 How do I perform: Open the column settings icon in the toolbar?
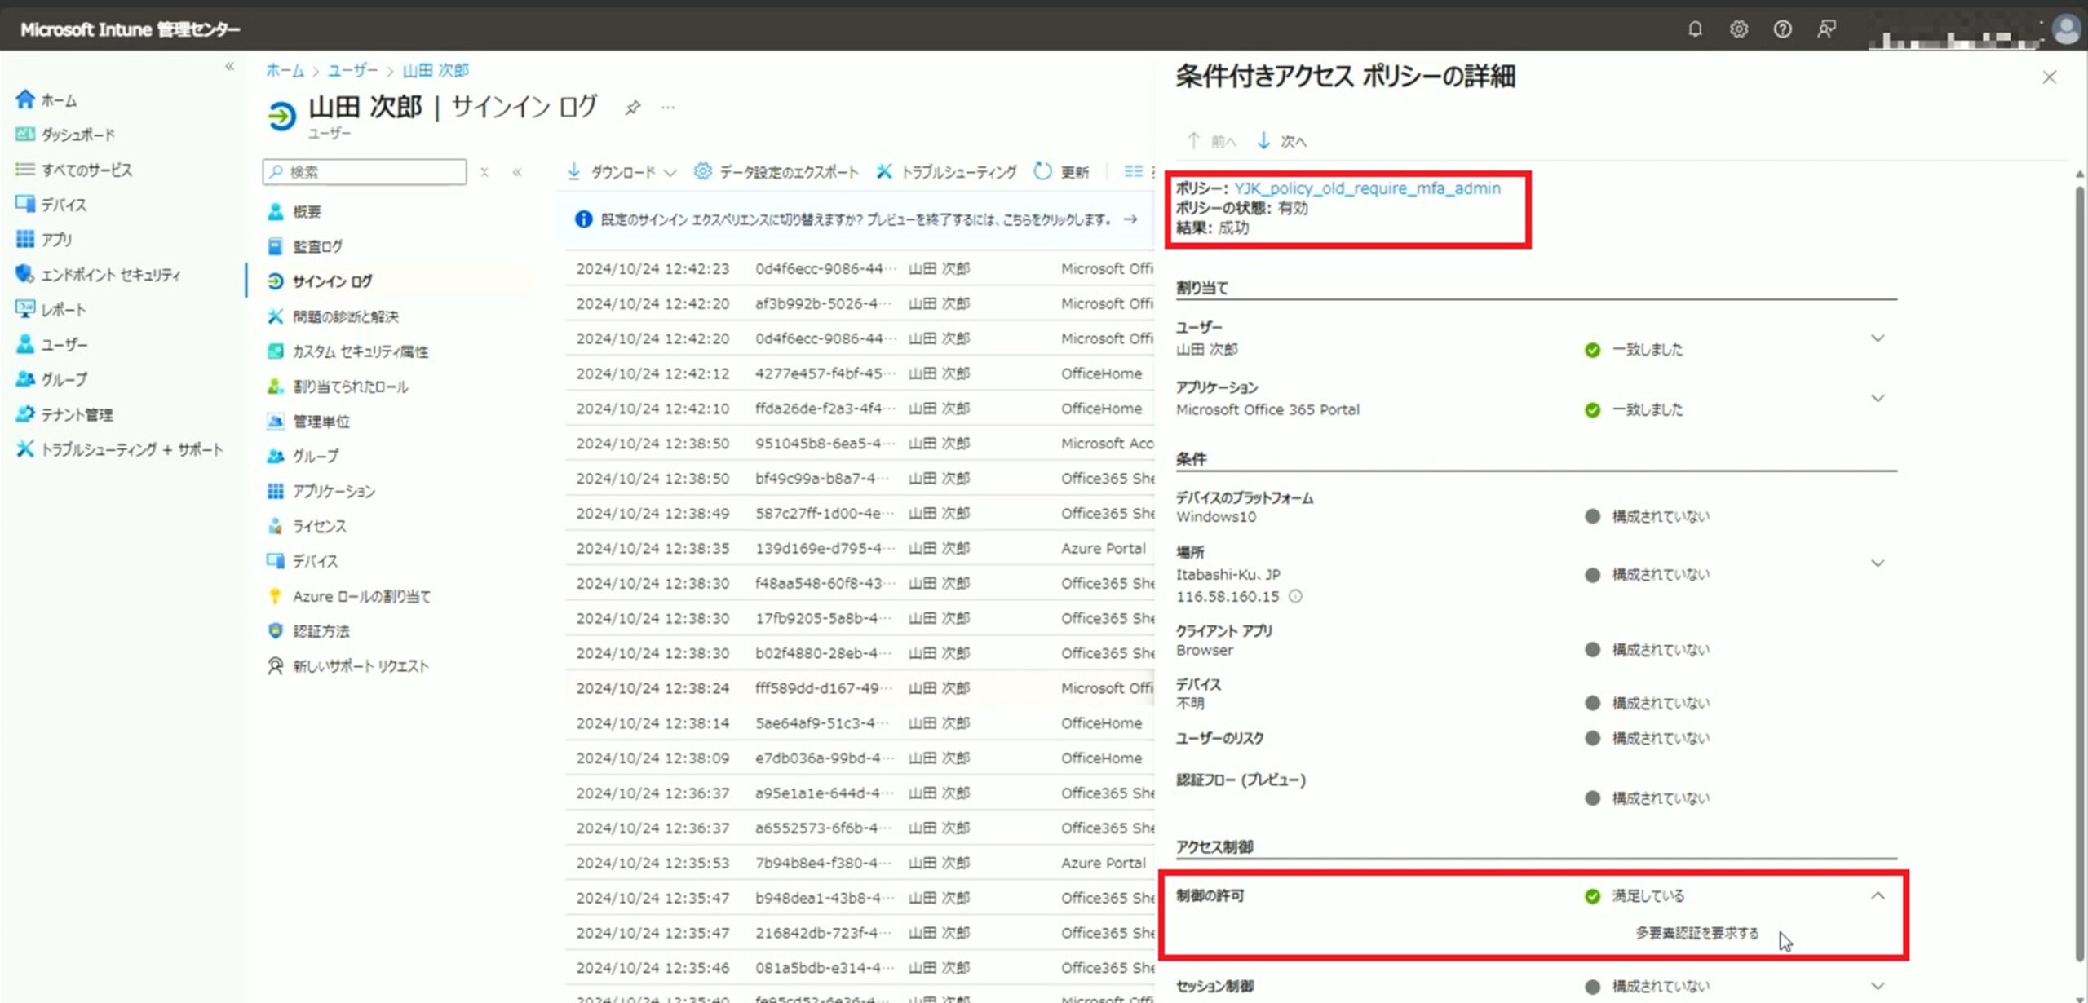coord(1133,171)
